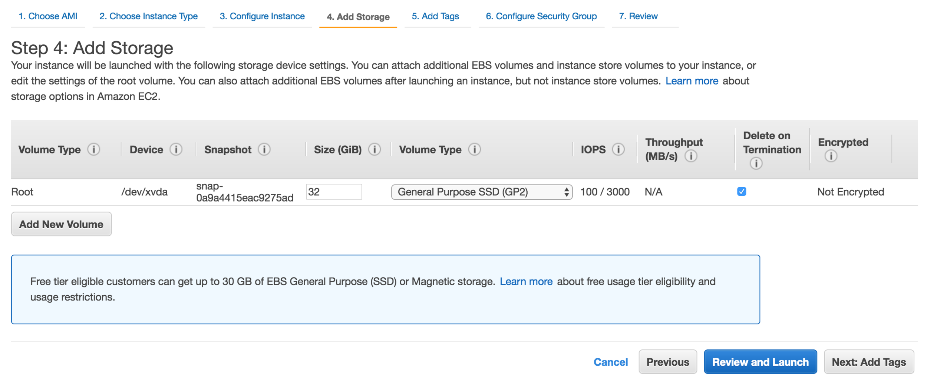Click info icon under Delete on Termination
927x385 pixels.
tap(756, 163)
